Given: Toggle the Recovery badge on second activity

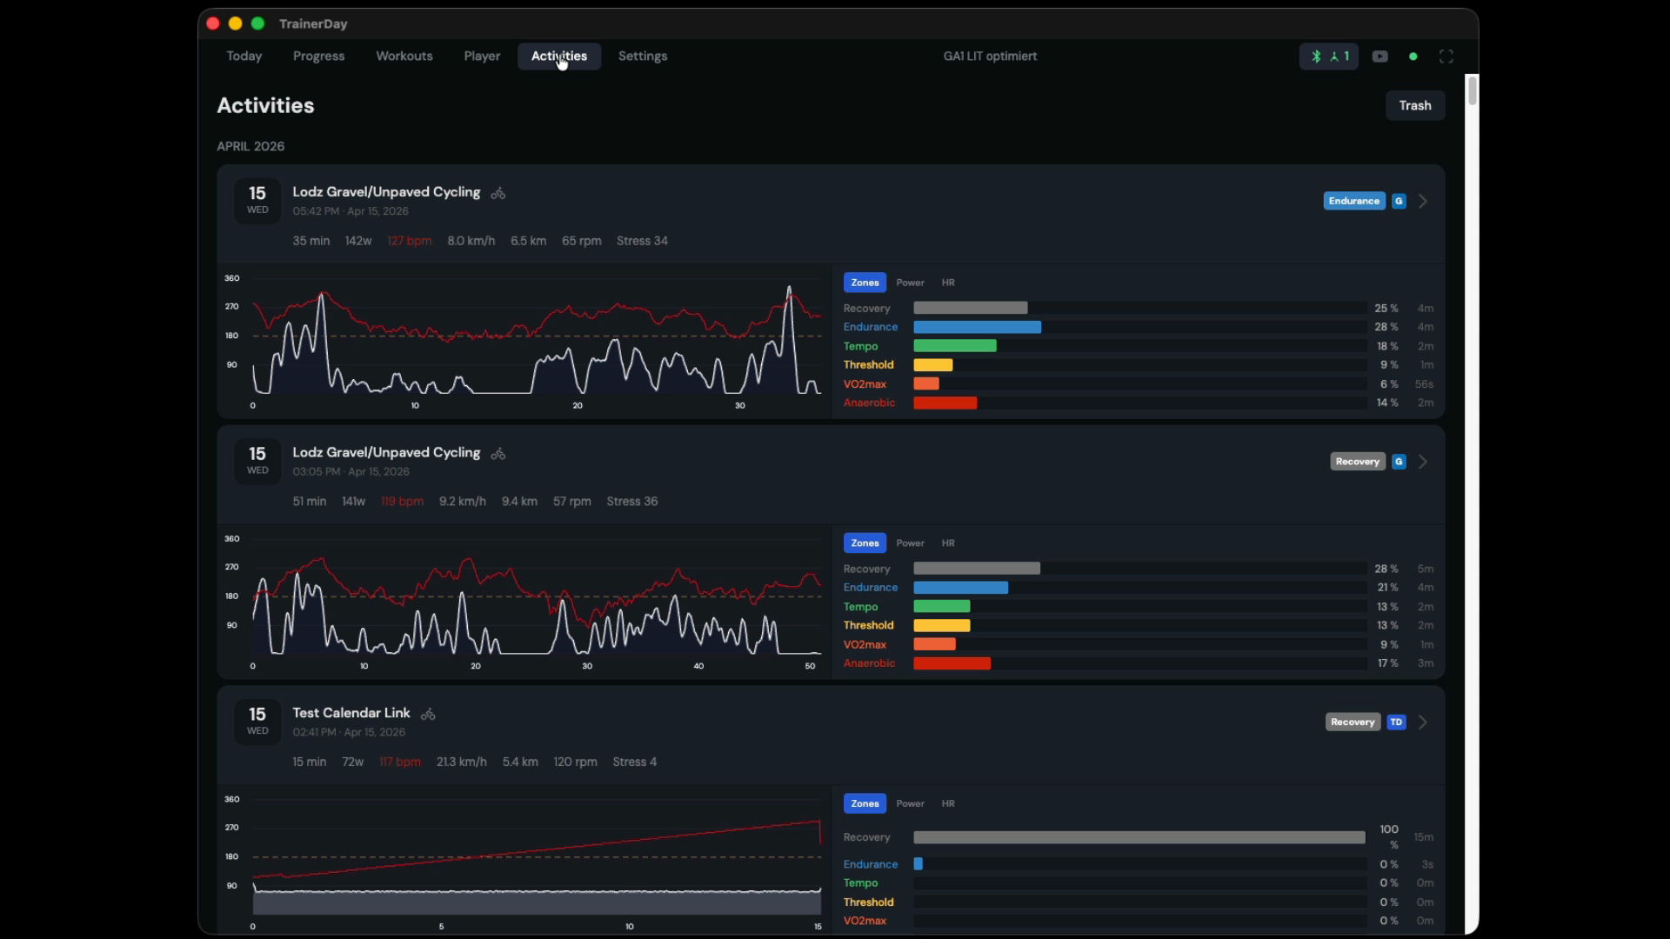Looking at the screenshot, I should click(1357, 461).
